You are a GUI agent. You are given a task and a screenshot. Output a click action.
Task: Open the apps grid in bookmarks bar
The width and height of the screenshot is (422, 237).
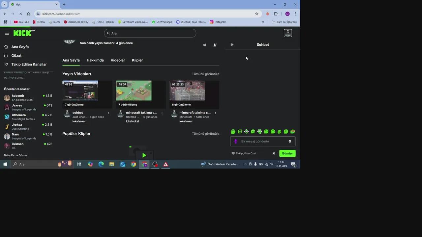6,22
